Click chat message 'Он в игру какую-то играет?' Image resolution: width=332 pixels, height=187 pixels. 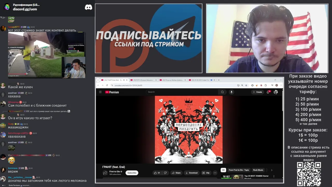tap(30, 118)
